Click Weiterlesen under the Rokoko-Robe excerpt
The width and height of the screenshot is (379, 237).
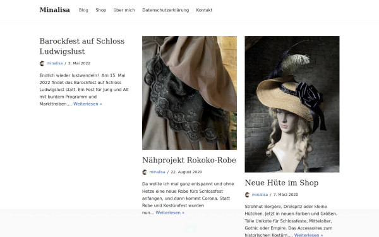(170, 212)
